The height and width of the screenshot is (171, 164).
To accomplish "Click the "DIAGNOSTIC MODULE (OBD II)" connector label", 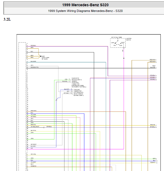I will click(x=76, y=79).
